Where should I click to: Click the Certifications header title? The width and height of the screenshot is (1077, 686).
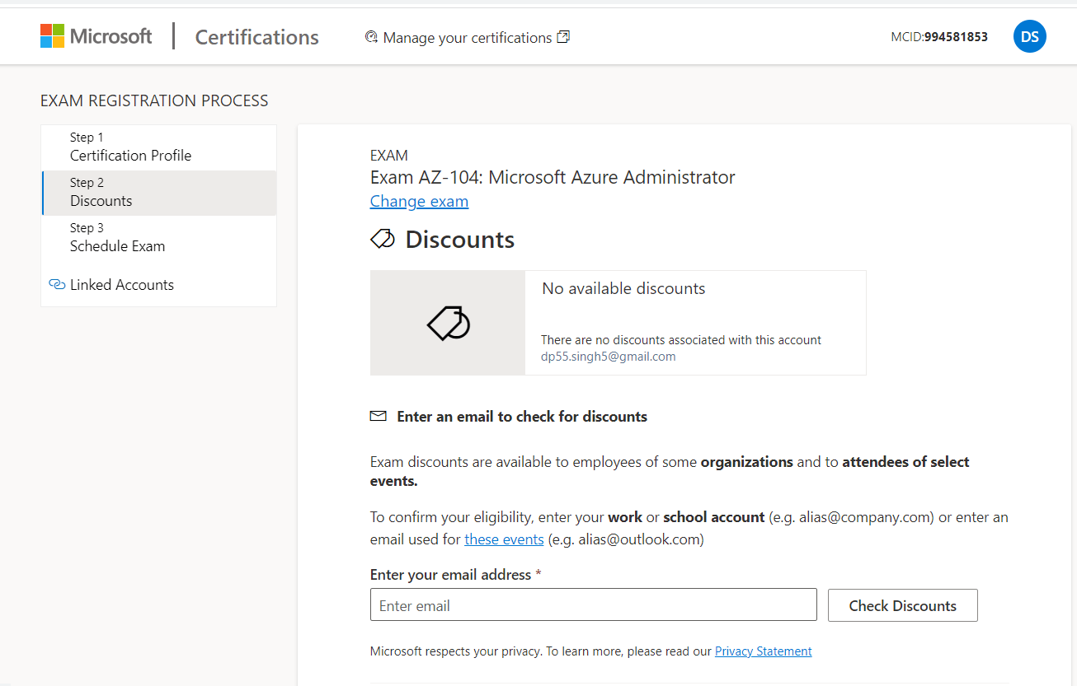[x=256, y=37]
